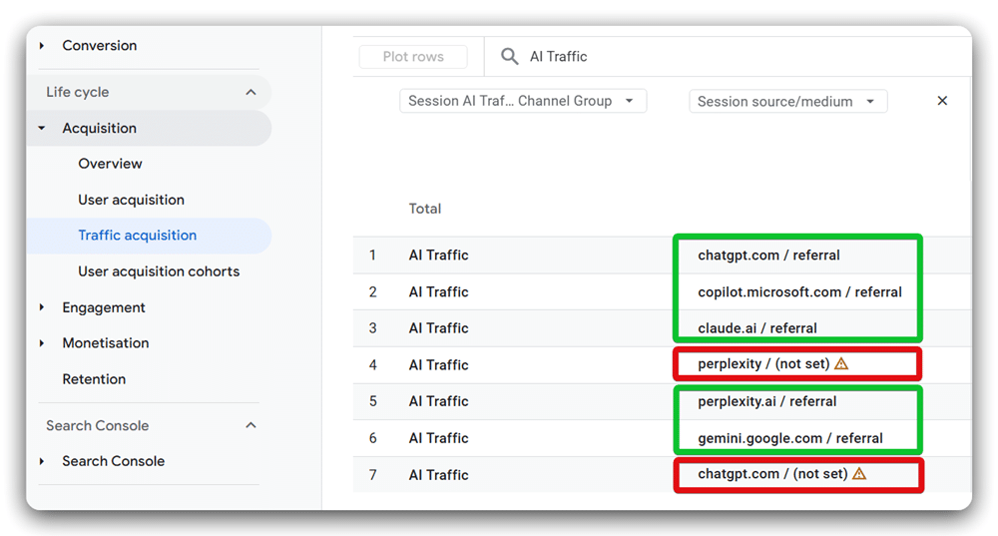
Task: Click the Life cycle header label
Action: click(x=78, y=92)
